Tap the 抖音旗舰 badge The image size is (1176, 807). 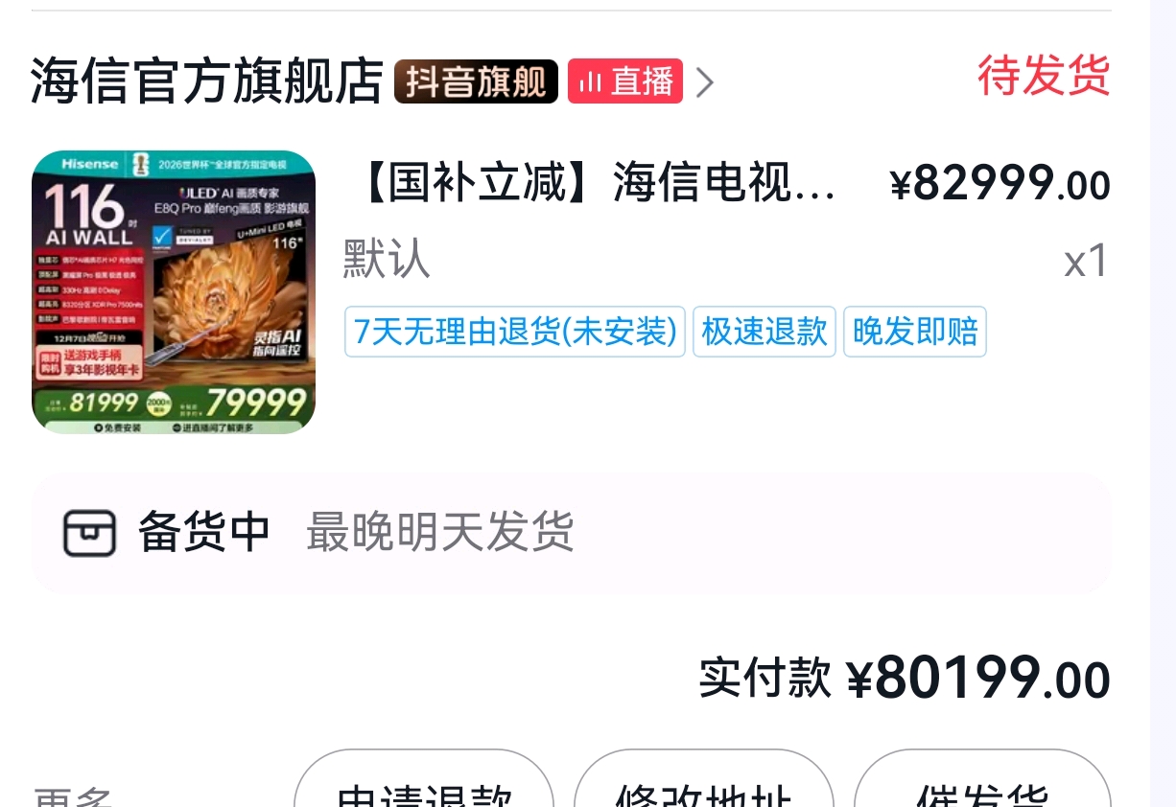click(x=476, y=81)
